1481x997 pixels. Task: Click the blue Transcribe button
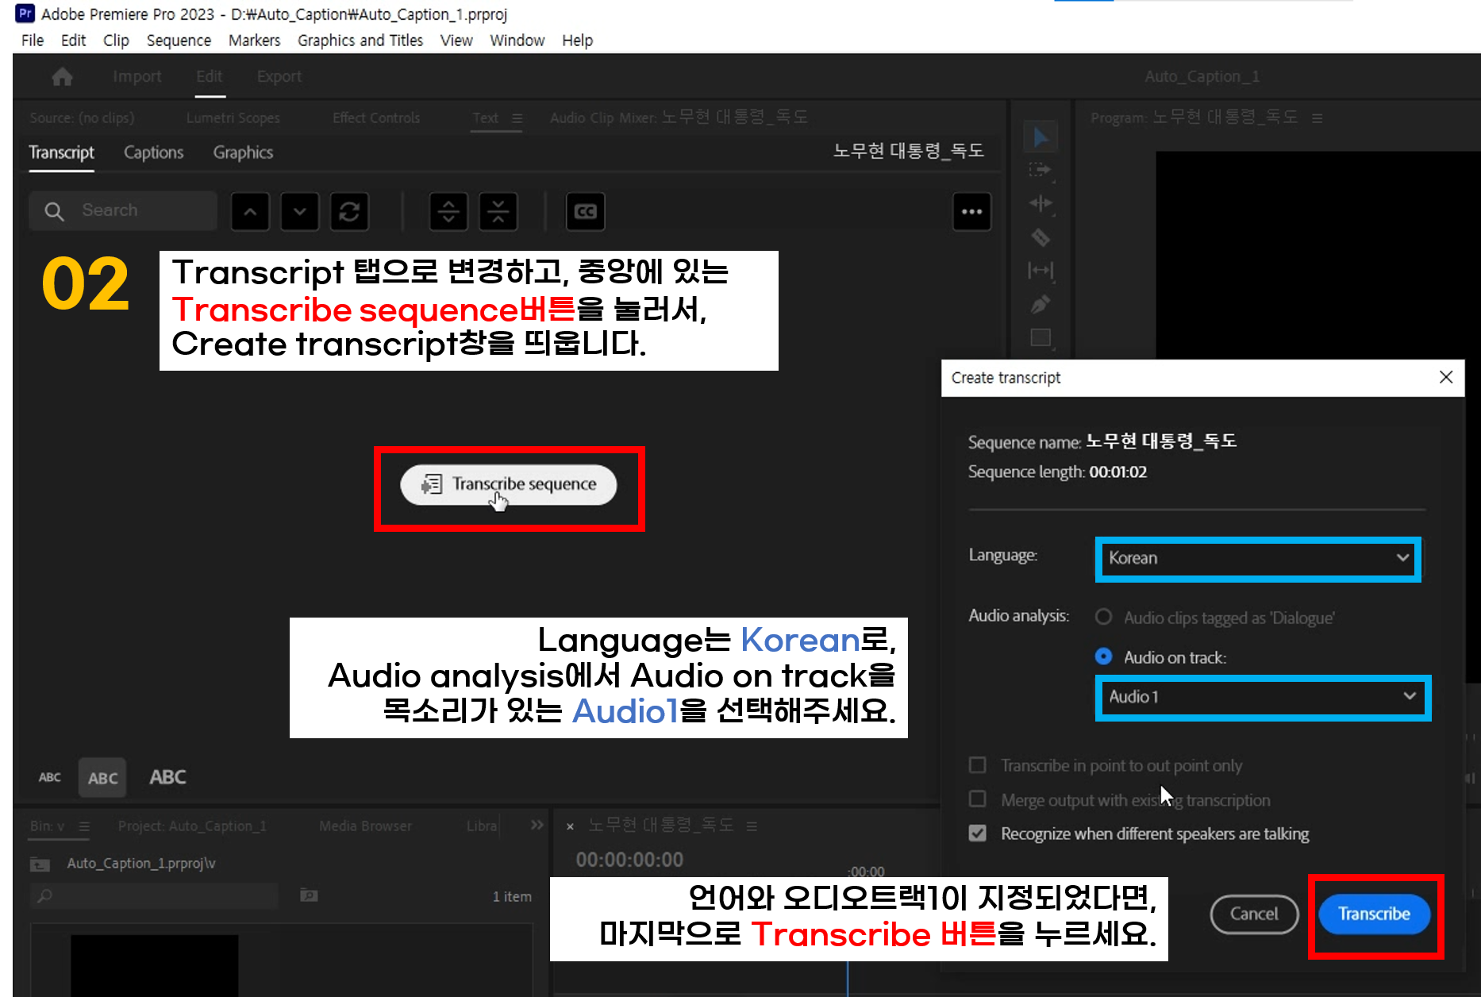tap(1375, 914)
